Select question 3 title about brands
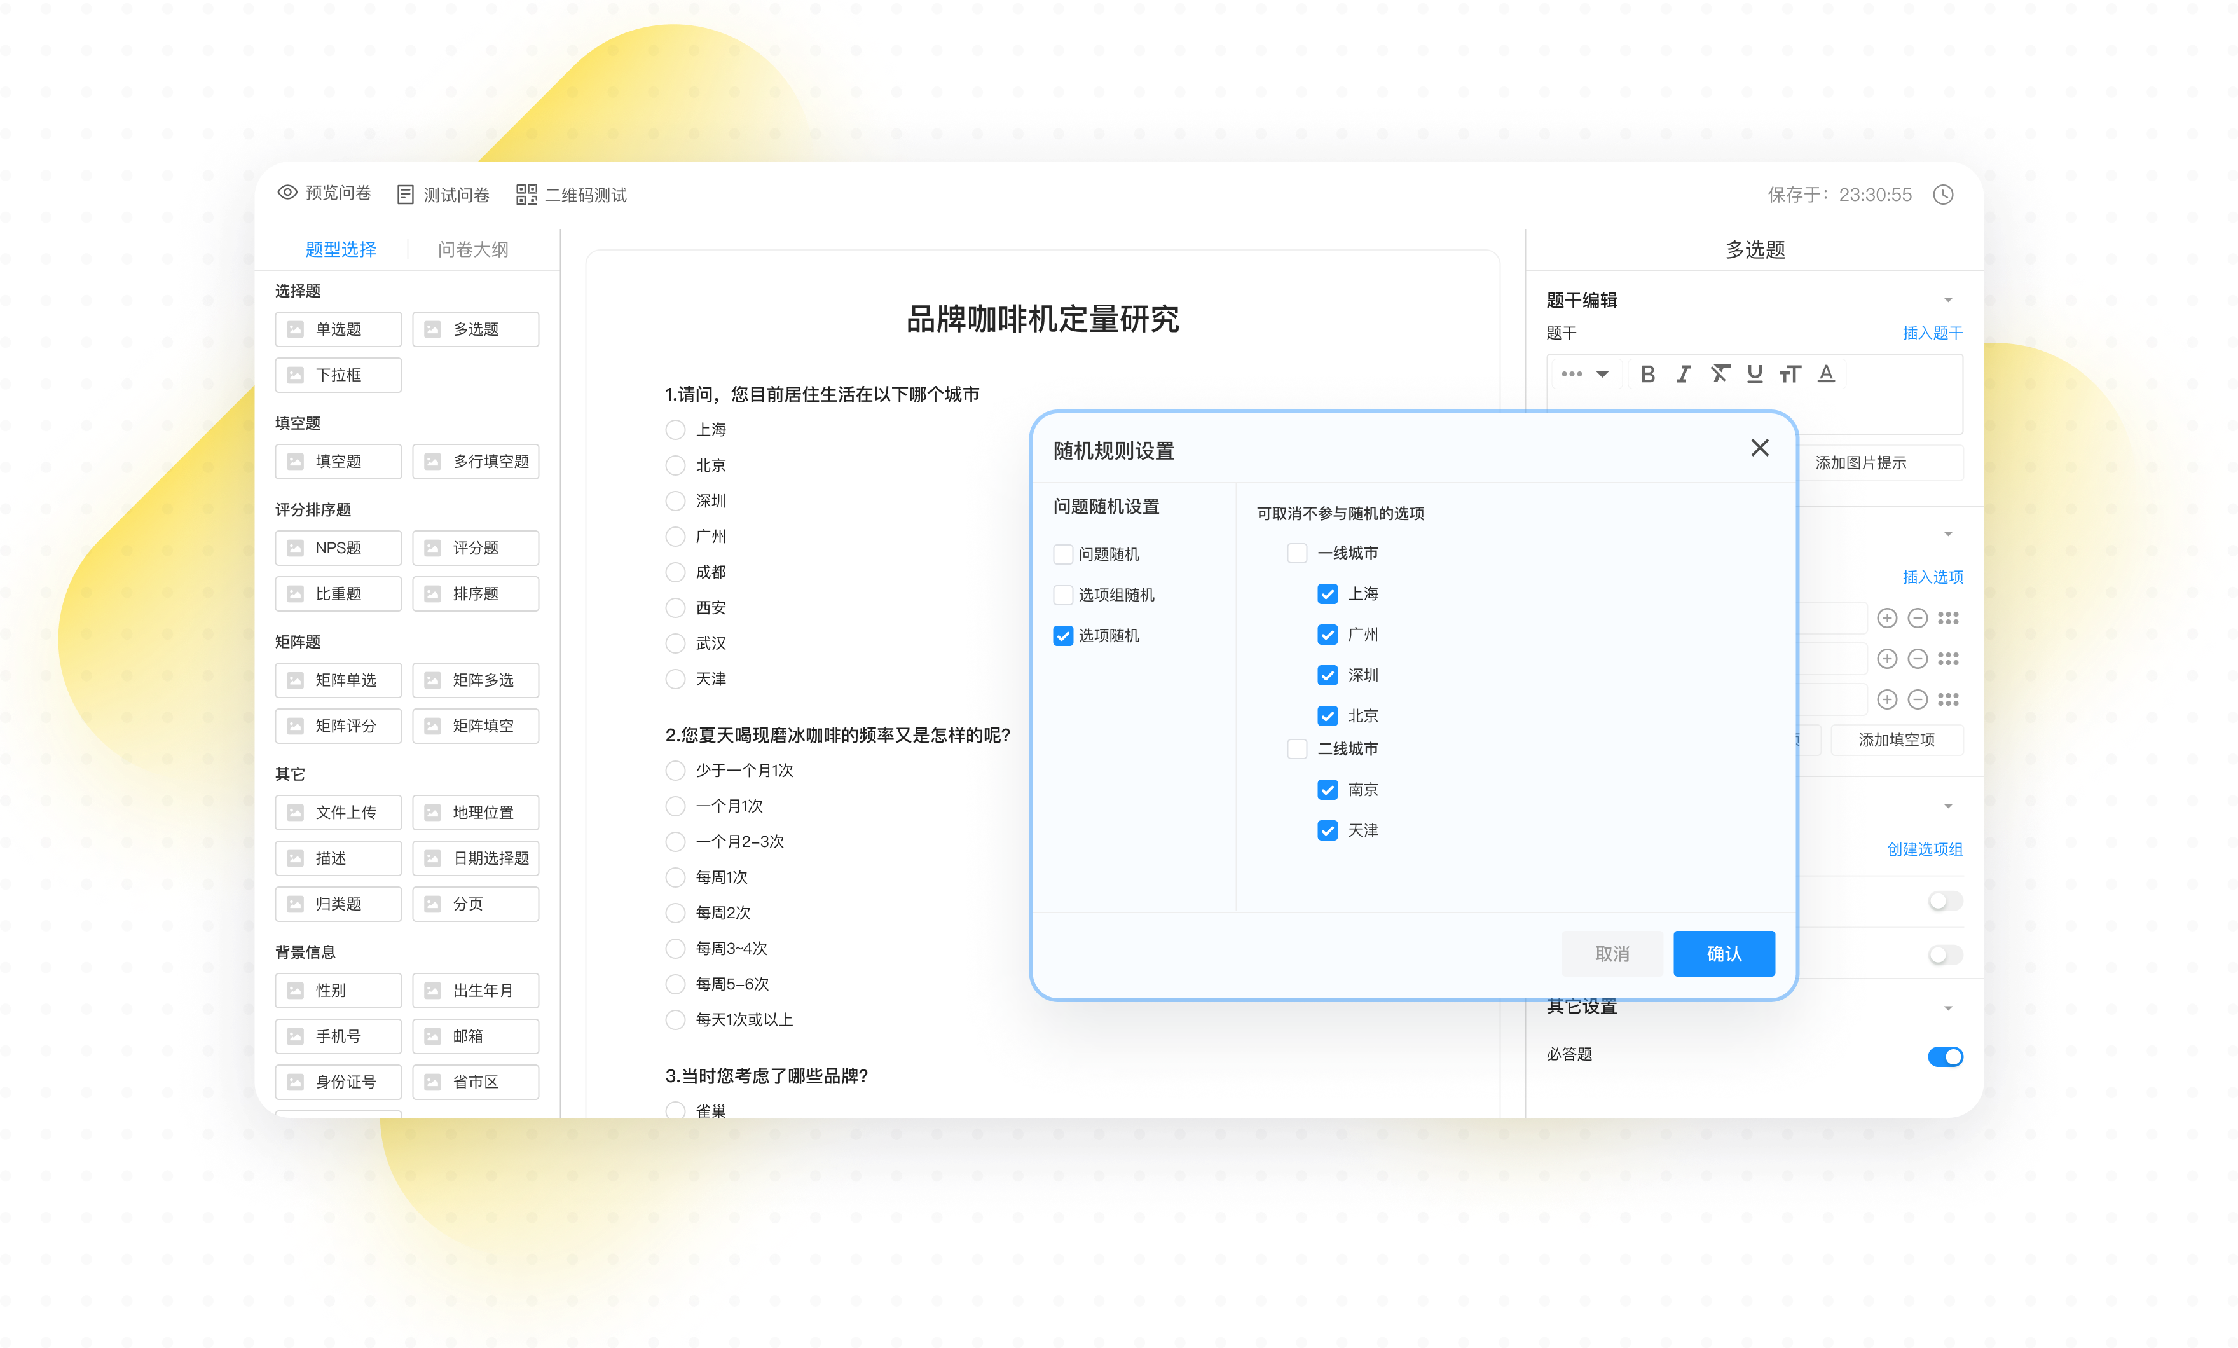The image size is (2238, 1348). [767, 1076]
